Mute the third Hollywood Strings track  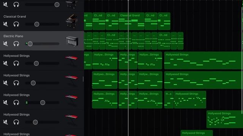pos(6,102)
